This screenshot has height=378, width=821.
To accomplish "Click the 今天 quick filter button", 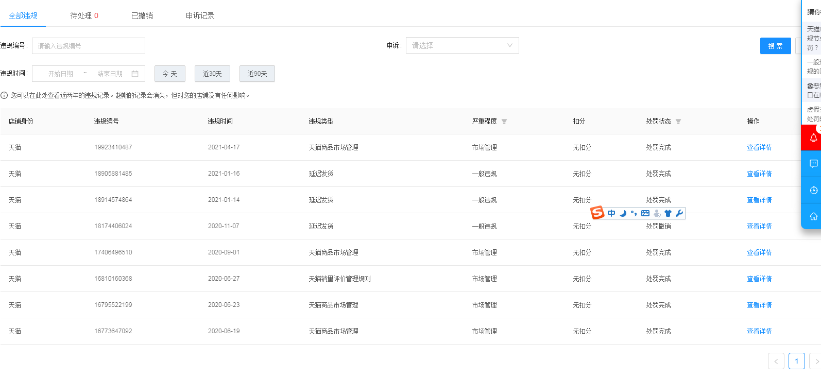I will (x=170, y=74).
